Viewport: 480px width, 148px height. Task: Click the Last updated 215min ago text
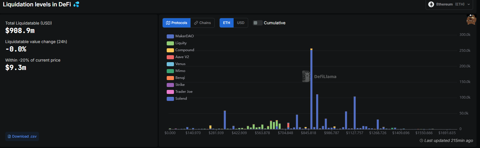pos(449,140)
